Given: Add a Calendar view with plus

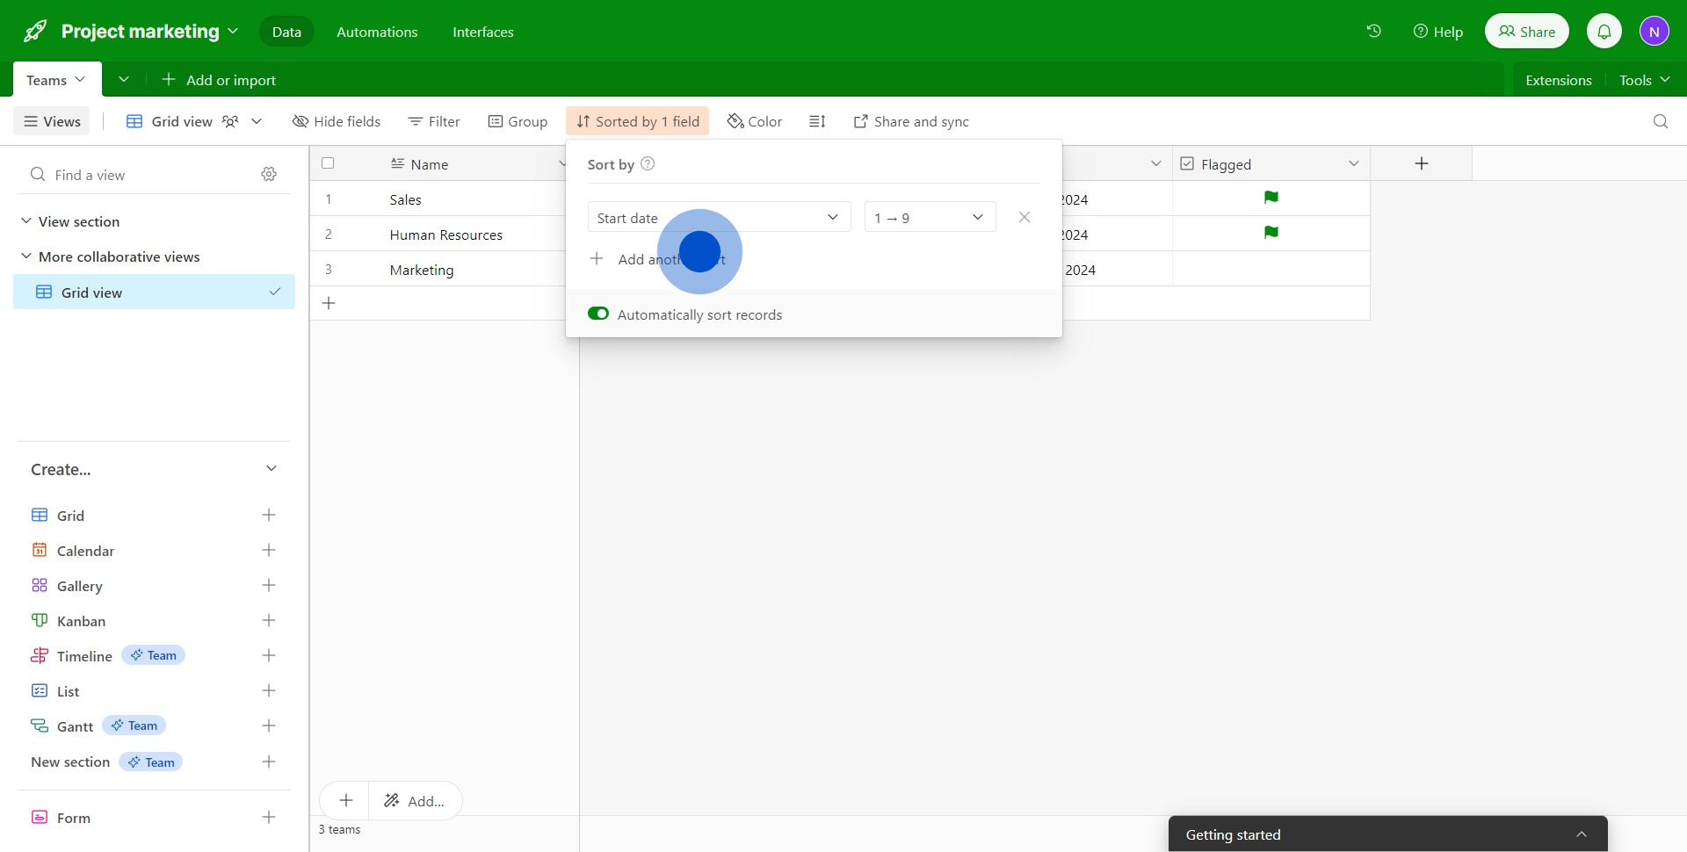Looking at the screenshot, I should tap(269, 551).
